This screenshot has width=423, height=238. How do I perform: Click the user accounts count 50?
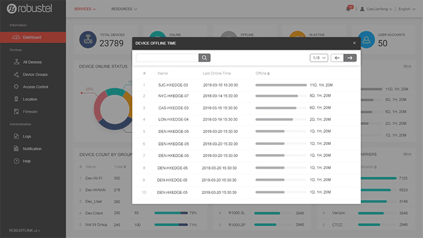(x=383, y=43)
